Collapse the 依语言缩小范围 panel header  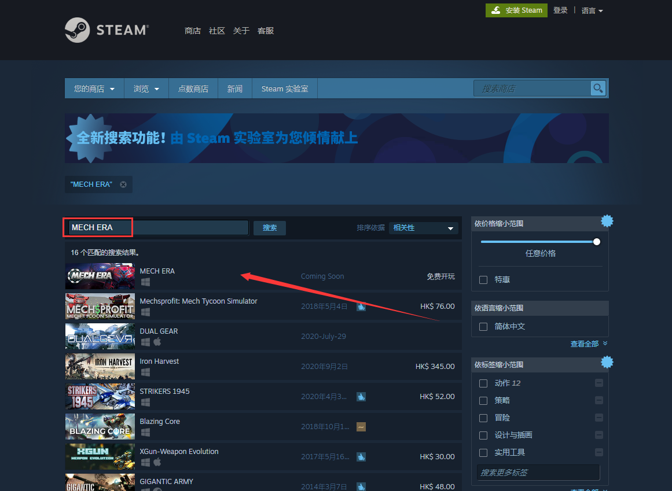tap(539, 308)
